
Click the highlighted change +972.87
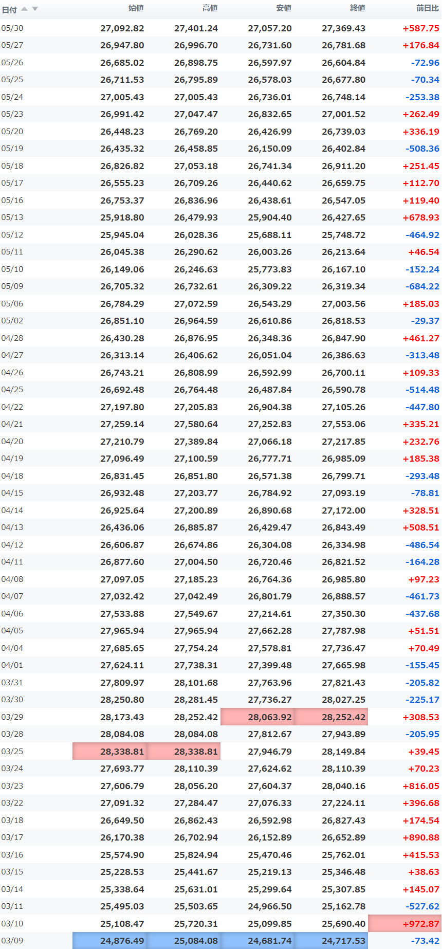(x=405, y=924)
